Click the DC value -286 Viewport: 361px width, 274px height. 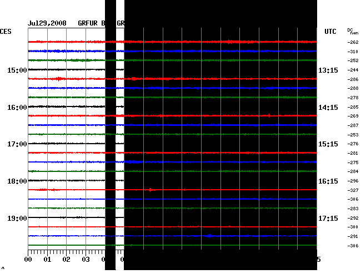pos(353,79)
